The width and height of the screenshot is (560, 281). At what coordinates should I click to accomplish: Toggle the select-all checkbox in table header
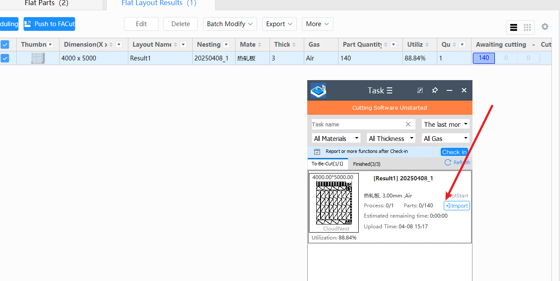click(x=5, y=45)
